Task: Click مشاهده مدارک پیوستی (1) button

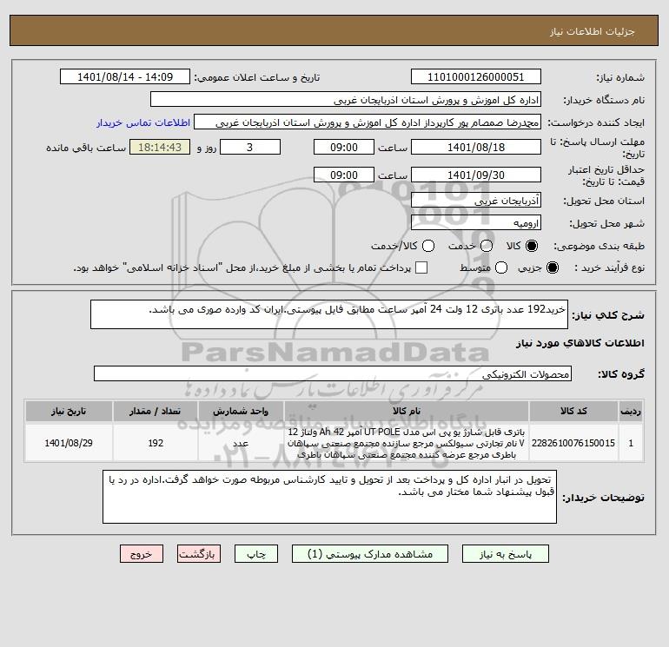Action: pos(370,554)
